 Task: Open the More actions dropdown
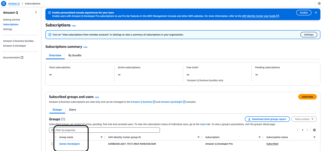[x=304, y=119]
